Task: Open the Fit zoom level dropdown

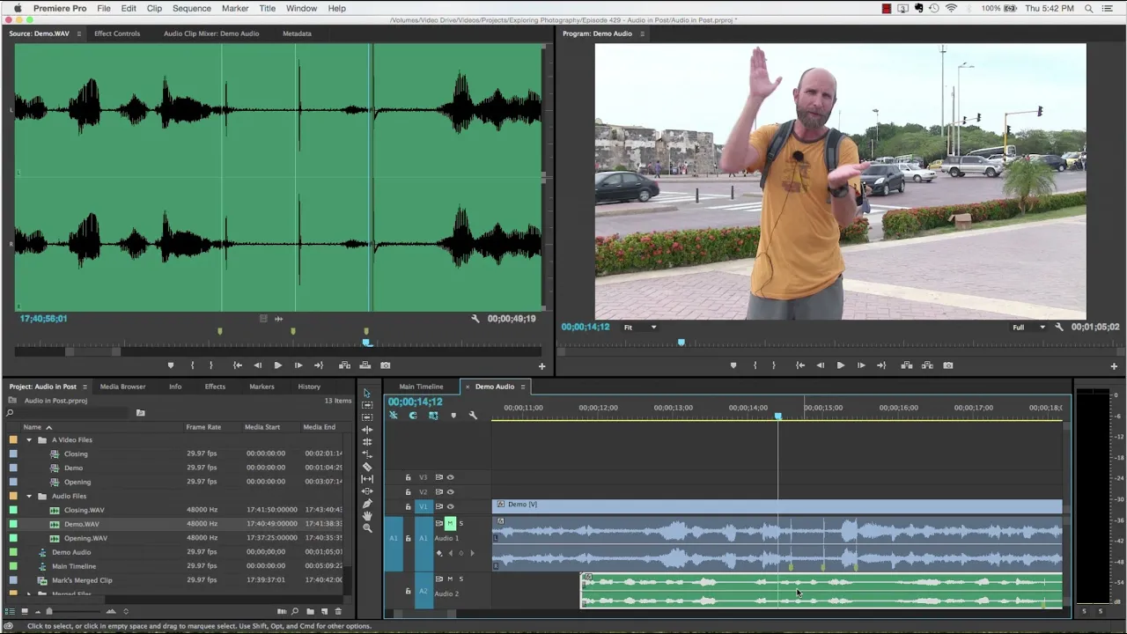Action: tap(640, 327)
